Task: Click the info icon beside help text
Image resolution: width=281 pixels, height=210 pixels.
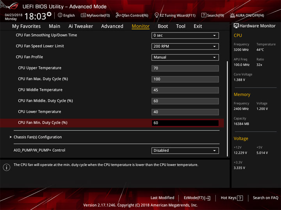Action: (7, 167)
